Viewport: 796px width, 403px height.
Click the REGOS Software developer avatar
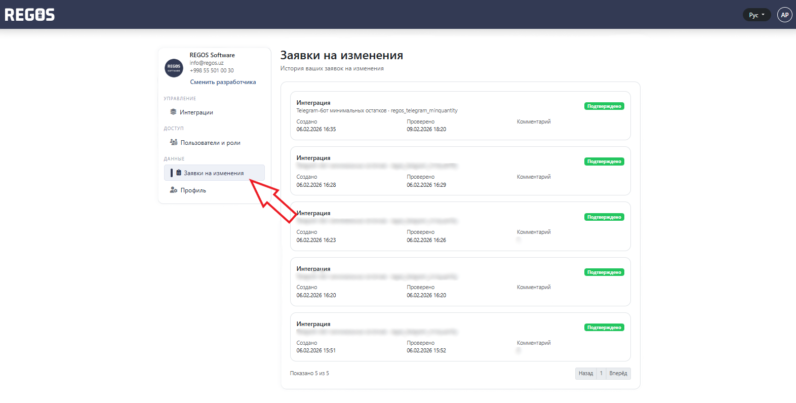(x=174, y=67)
